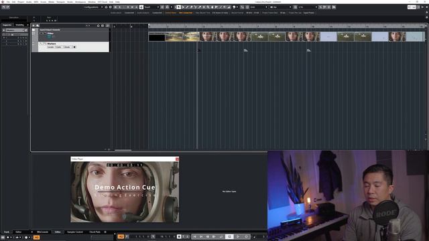Open the File menu
Image resolution: width=429 pixels, height=241 pixels.
(x=8, y=1)
